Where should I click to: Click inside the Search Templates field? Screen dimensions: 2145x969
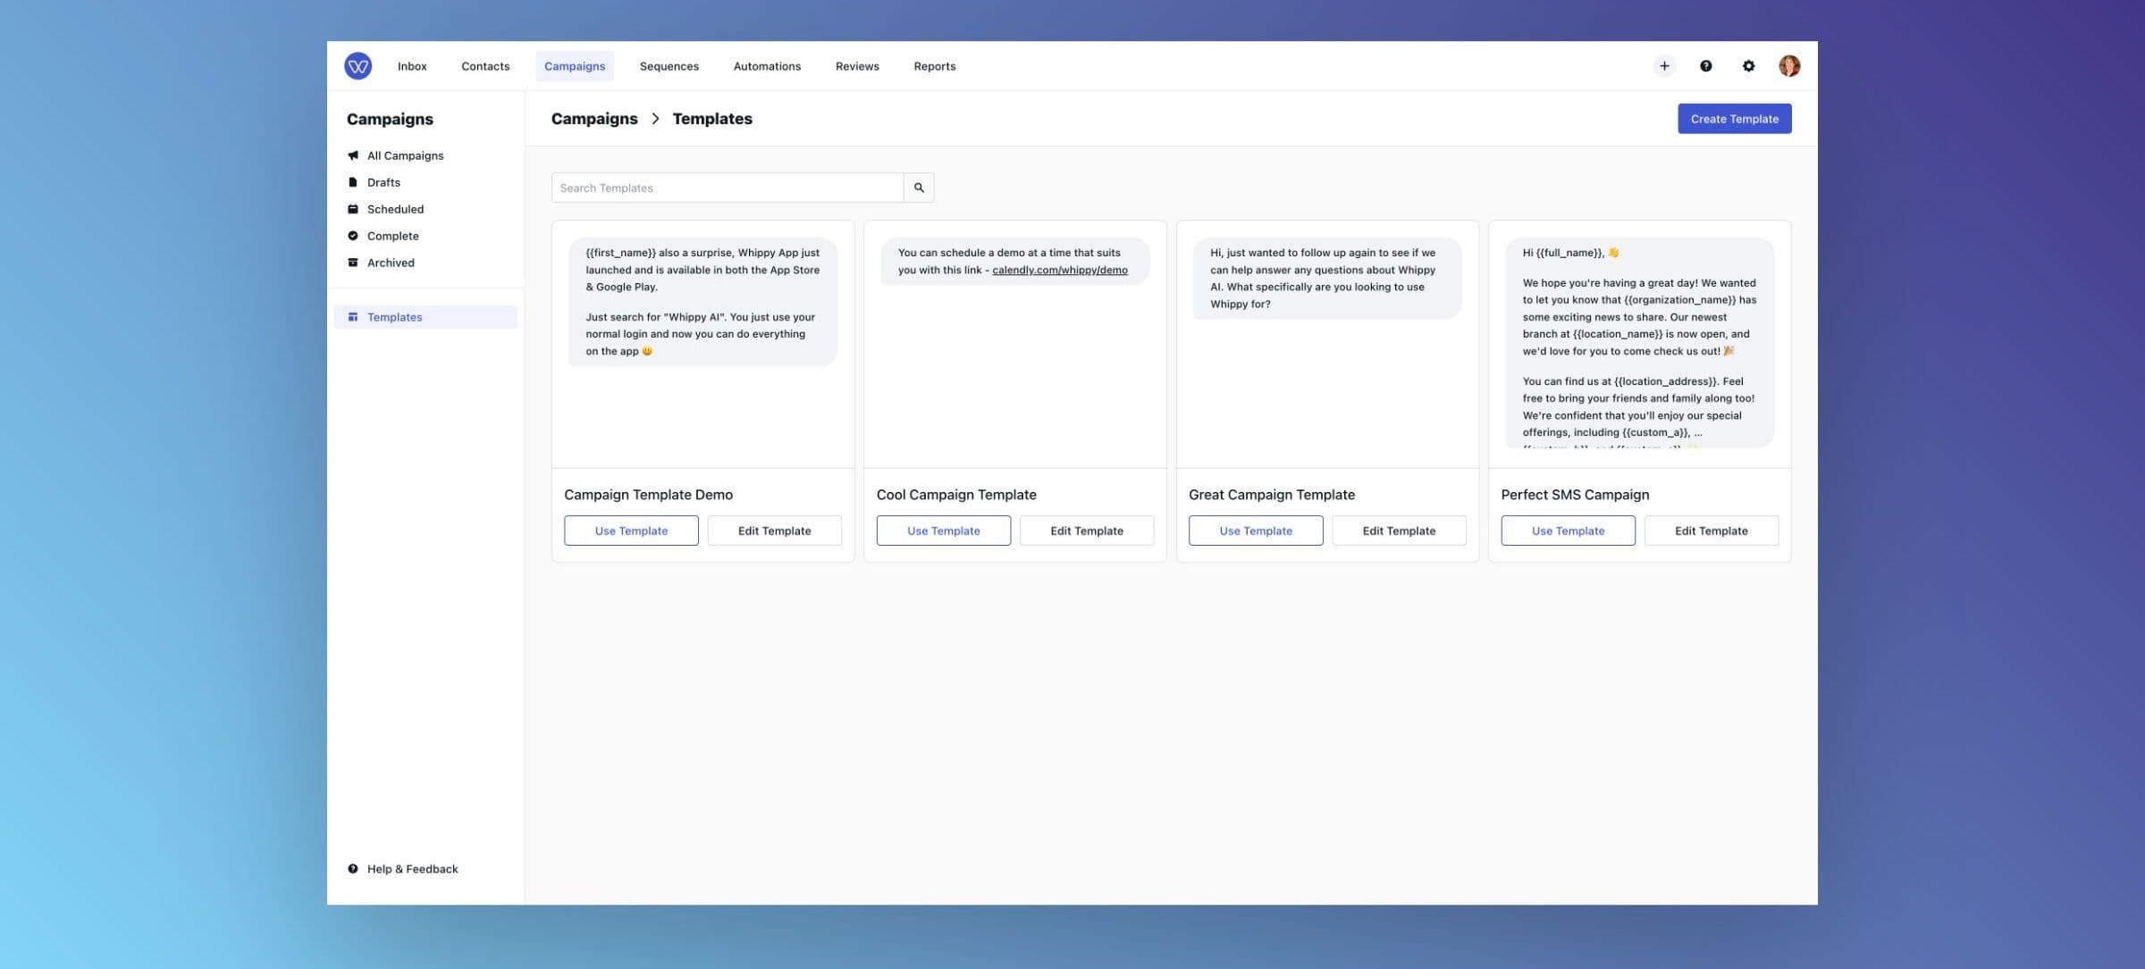[x=726, y=188]
